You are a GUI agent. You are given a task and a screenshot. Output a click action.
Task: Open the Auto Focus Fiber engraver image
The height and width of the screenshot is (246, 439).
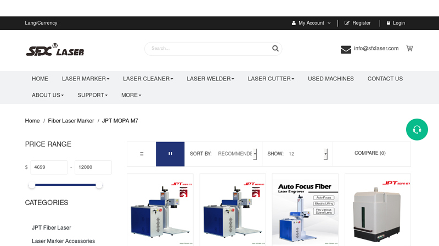coord(305,210)
